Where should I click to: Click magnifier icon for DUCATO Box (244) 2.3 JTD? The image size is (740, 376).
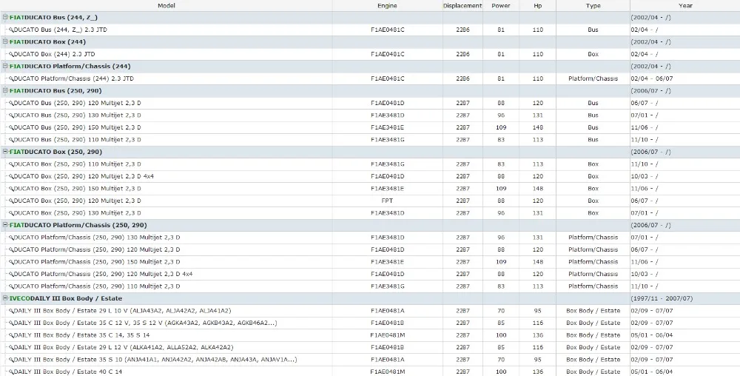[11, 54]
